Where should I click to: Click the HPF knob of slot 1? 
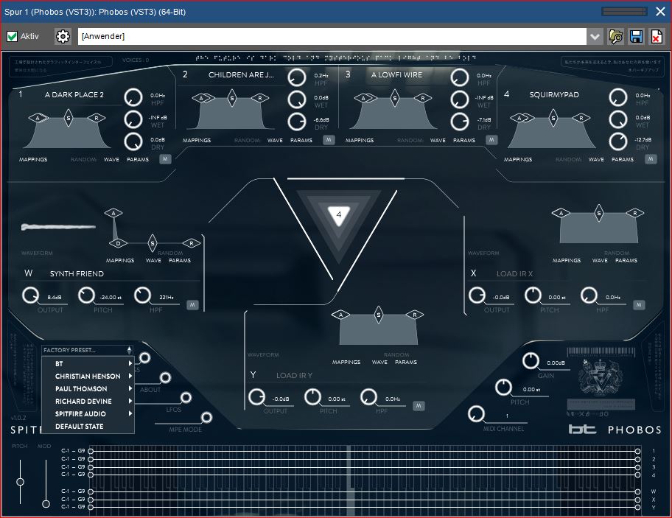pos(133,98)
